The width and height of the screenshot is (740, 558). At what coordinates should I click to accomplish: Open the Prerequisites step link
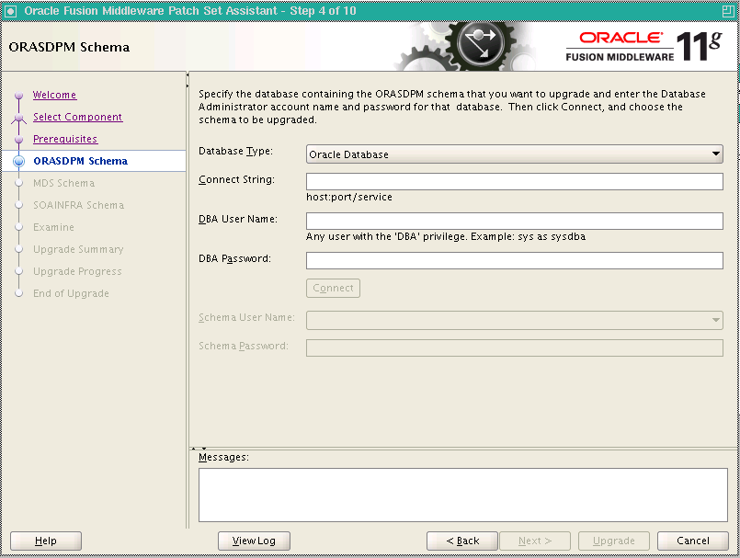tap(65, 139)
